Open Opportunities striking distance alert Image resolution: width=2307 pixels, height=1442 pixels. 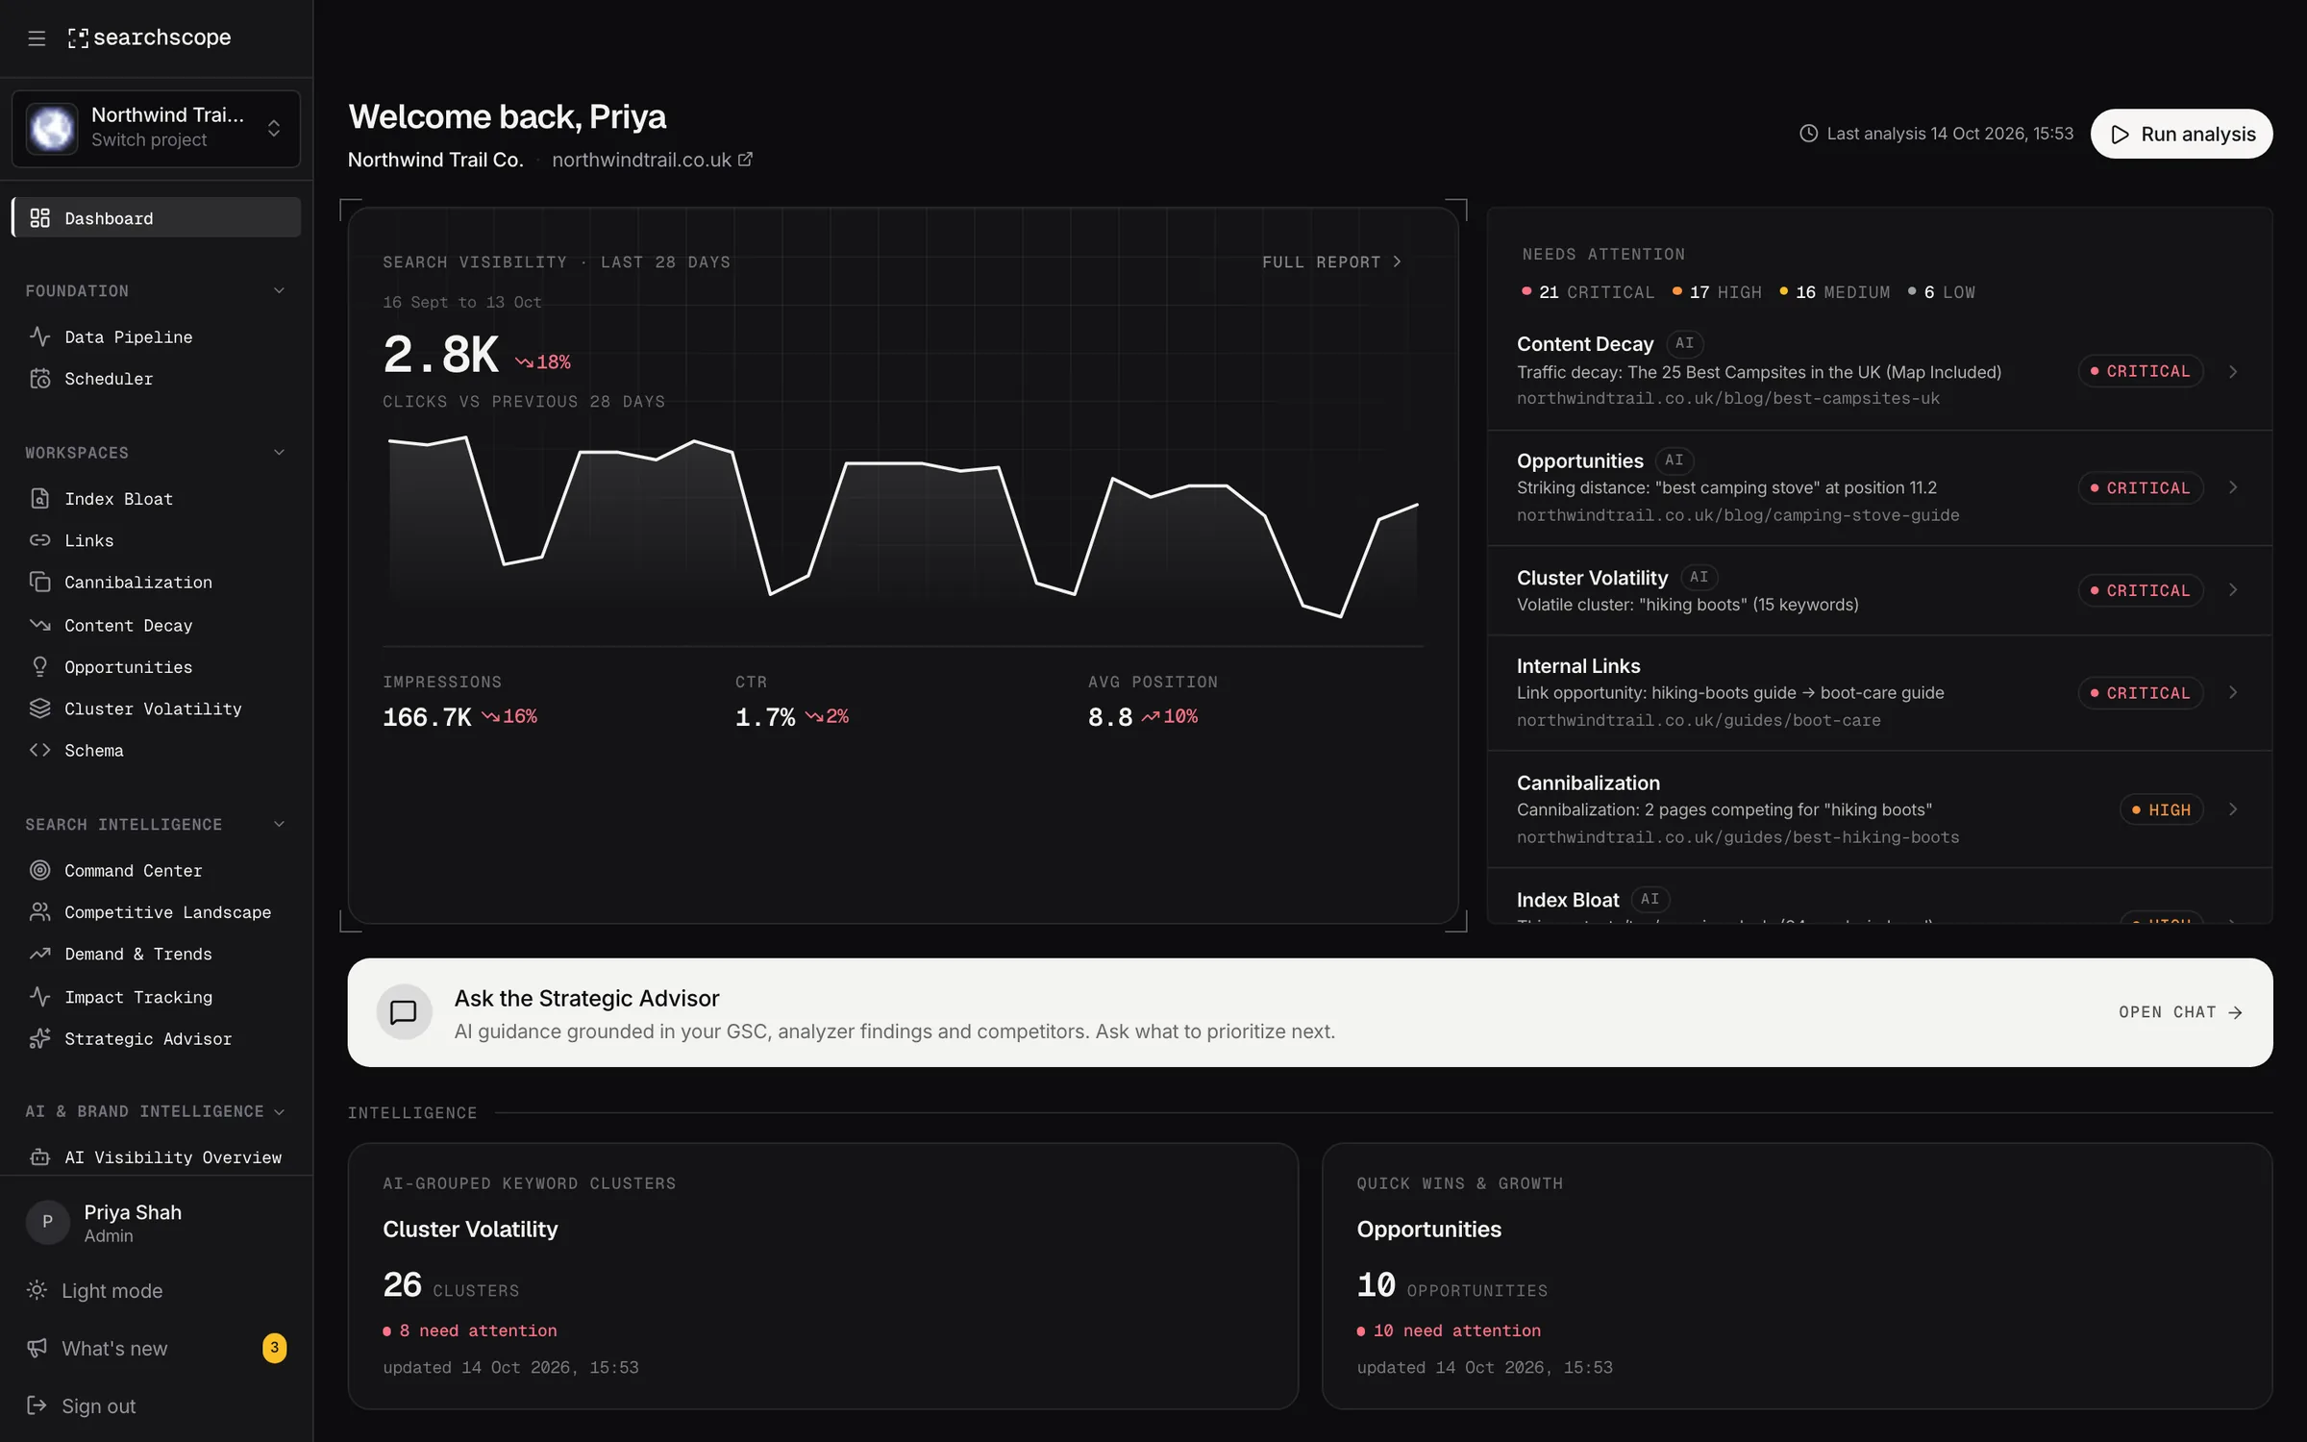pyautogui.click(x=1879, y=487)
